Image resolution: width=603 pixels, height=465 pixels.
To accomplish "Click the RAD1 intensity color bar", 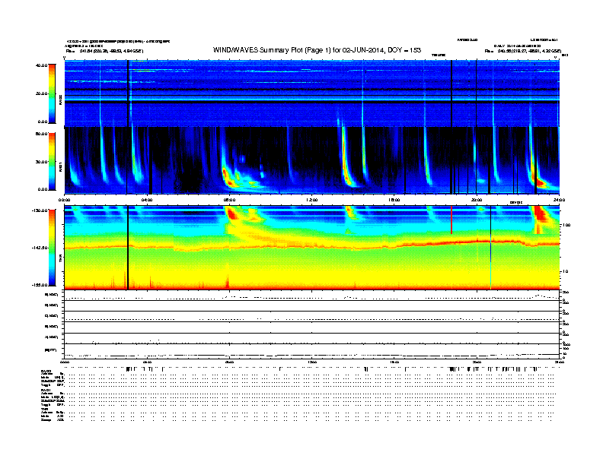I will pos(52,162).
